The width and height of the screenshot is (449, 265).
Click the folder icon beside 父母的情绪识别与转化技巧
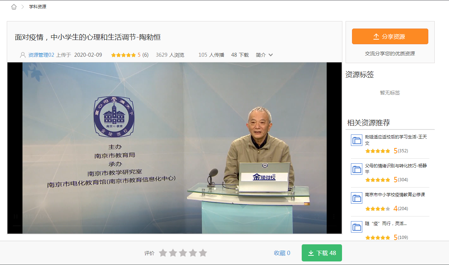(357, 169)
